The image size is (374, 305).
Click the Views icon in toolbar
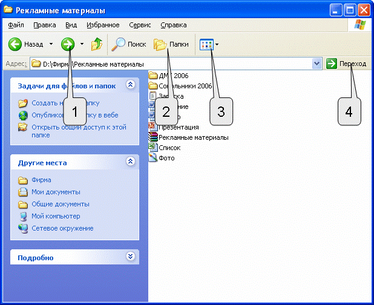click(206, 44)
